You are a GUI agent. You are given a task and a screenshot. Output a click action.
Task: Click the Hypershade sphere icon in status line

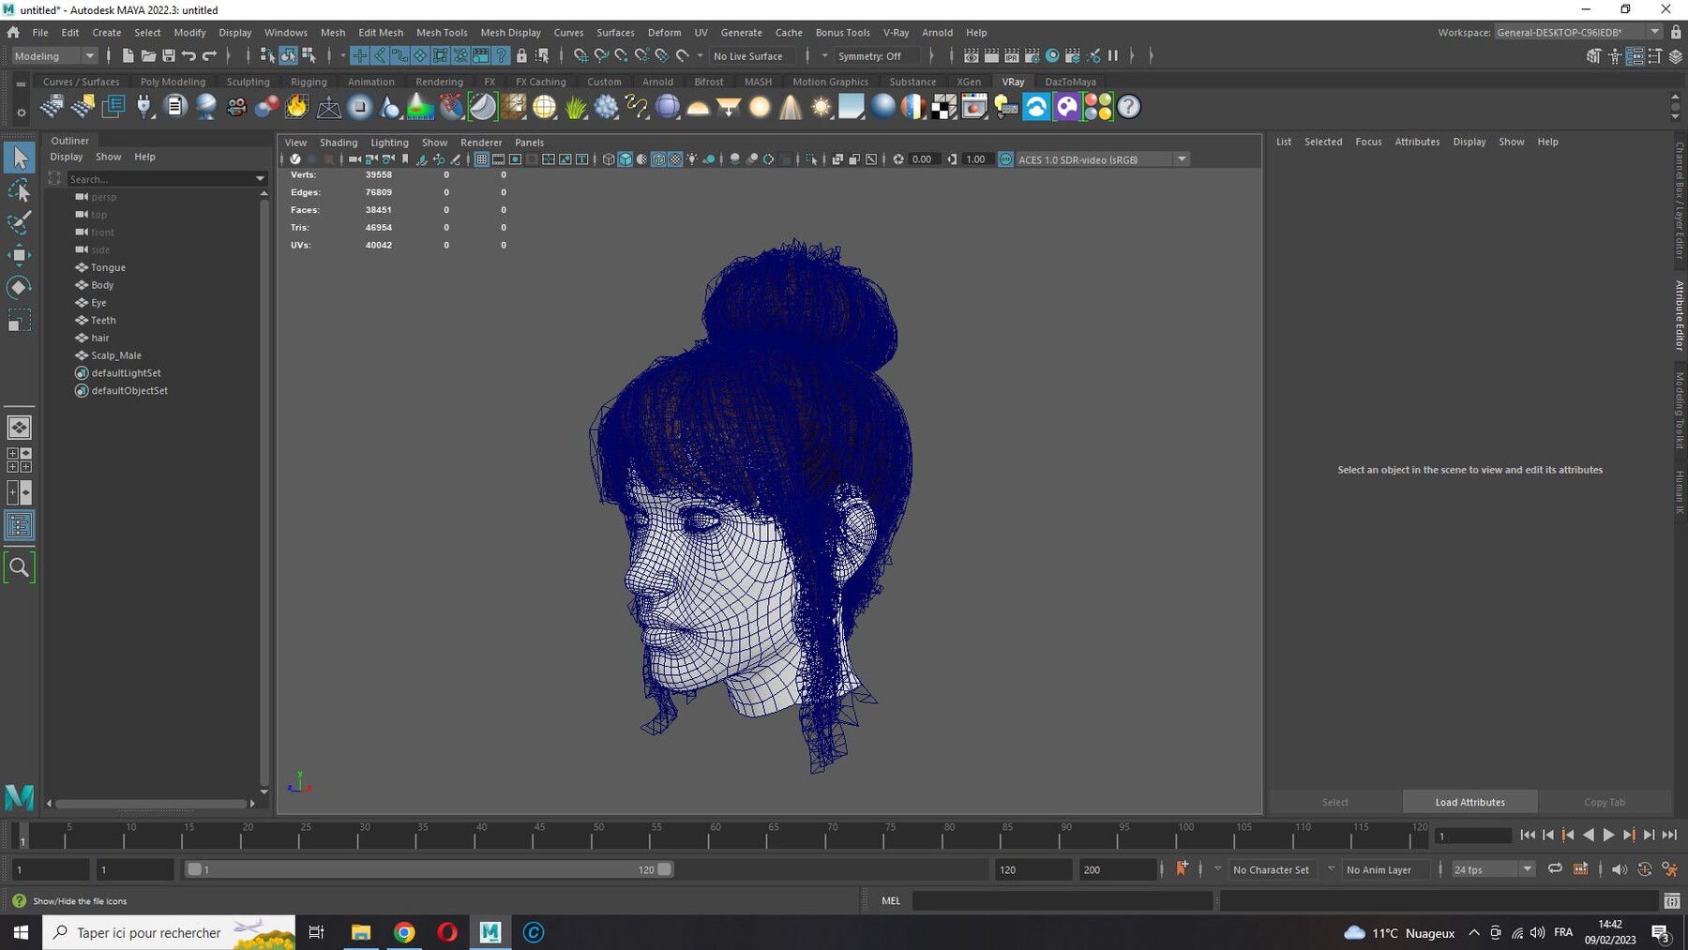pos(1052,56)
